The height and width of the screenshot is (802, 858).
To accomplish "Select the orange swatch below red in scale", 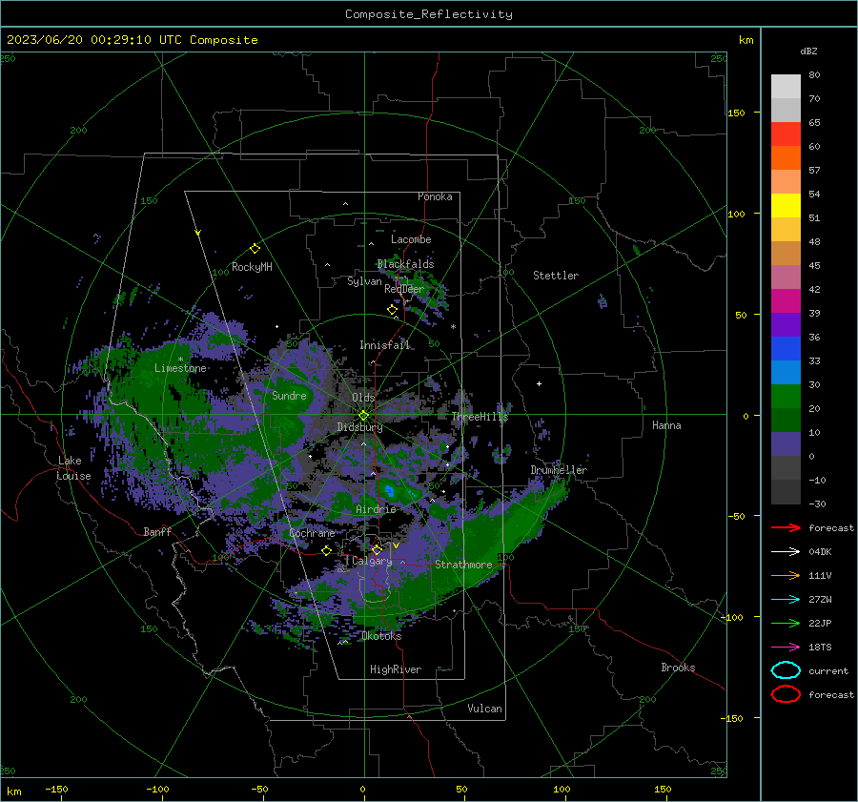I will click(x=786, y=157).
